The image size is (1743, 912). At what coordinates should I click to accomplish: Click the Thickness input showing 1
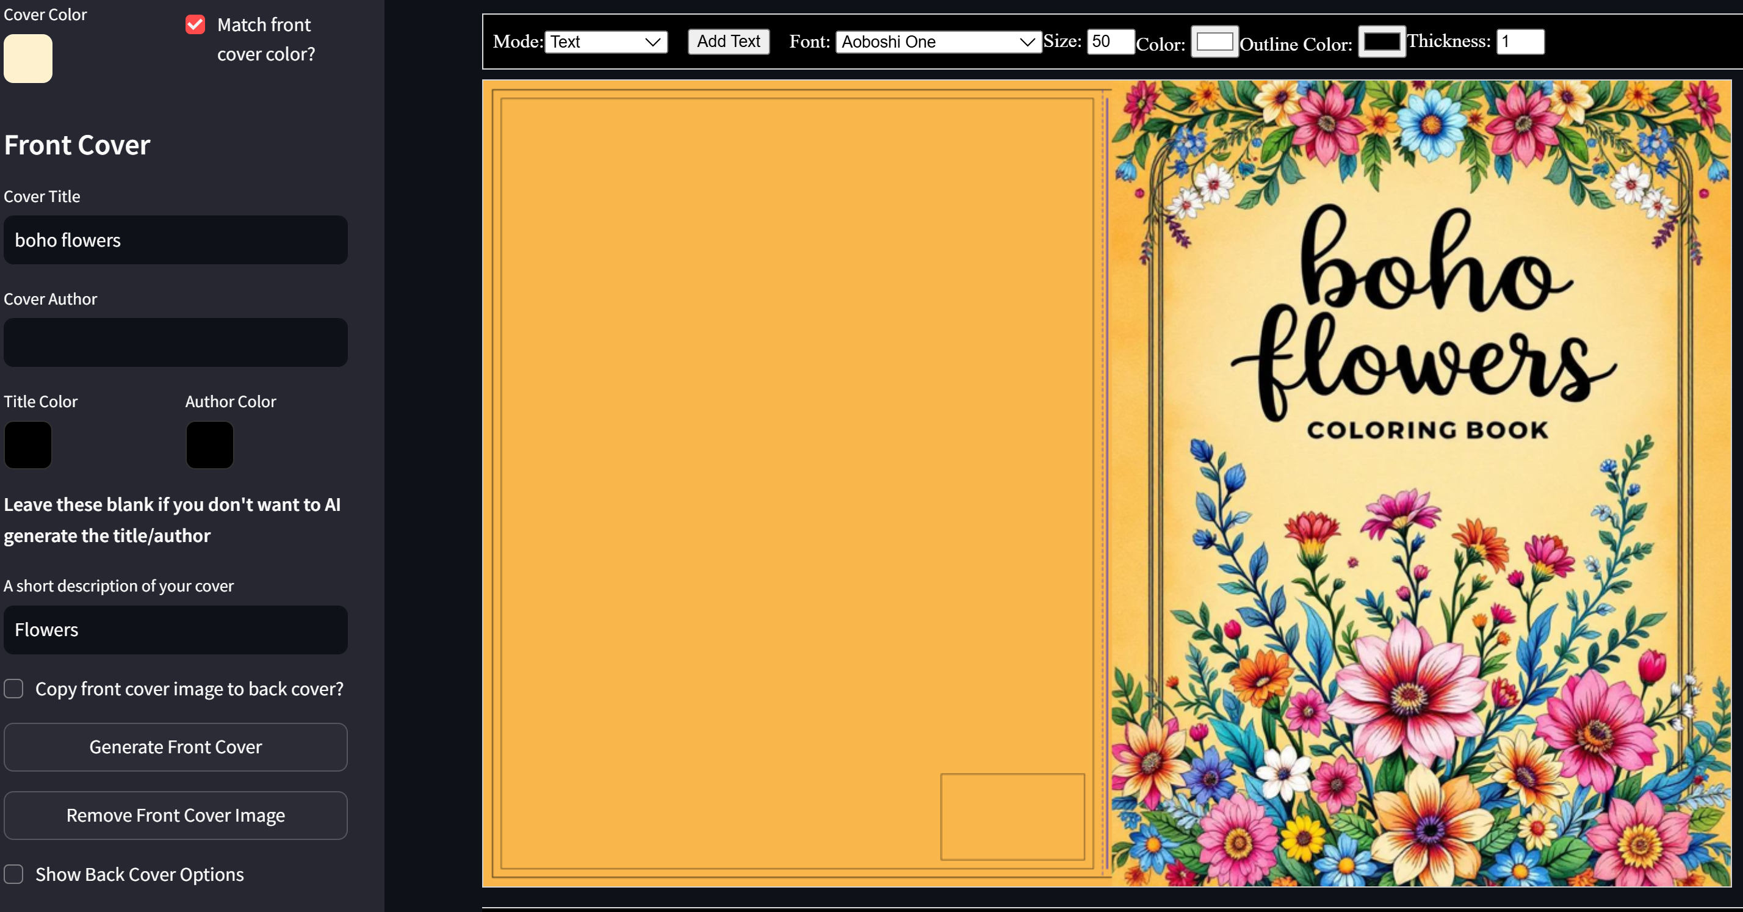pos(1520,42)
